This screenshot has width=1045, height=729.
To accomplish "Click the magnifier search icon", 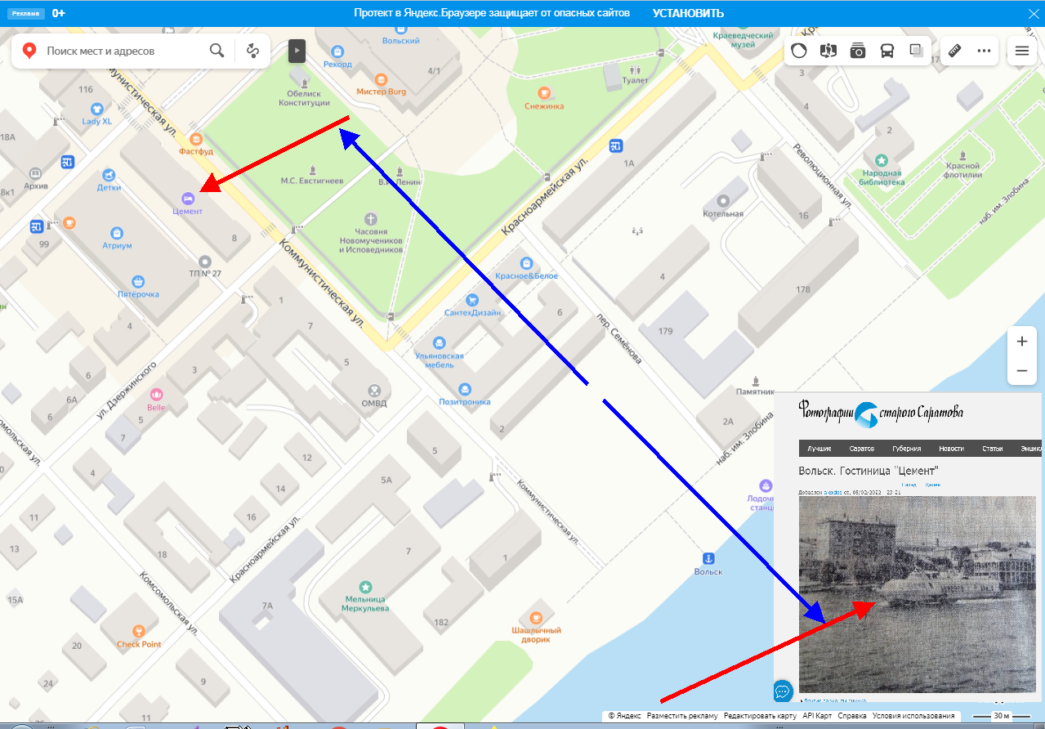I will [x=217, y=51].
